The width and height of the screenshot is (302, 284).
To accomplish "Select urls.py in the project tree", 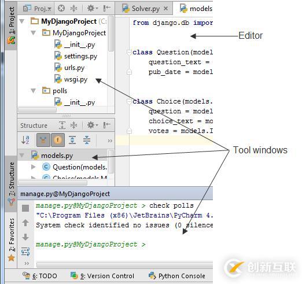I will 74,68.
